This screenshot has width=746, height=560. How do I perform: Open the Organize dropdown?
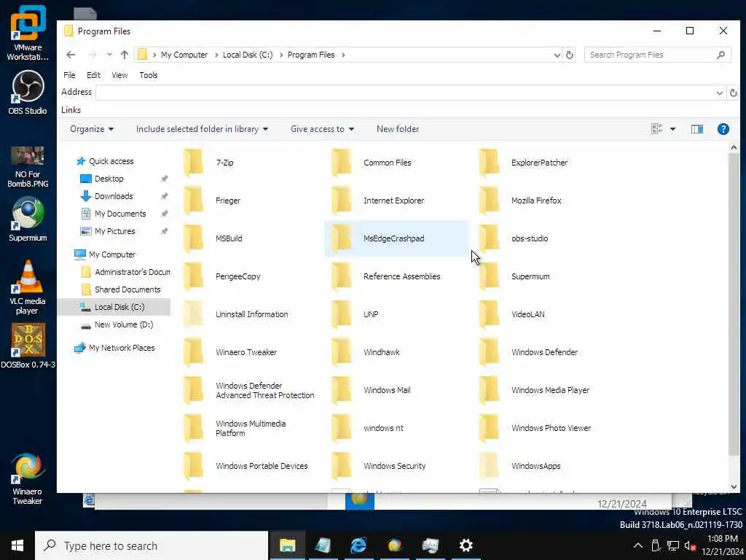[x=92, y=129]
